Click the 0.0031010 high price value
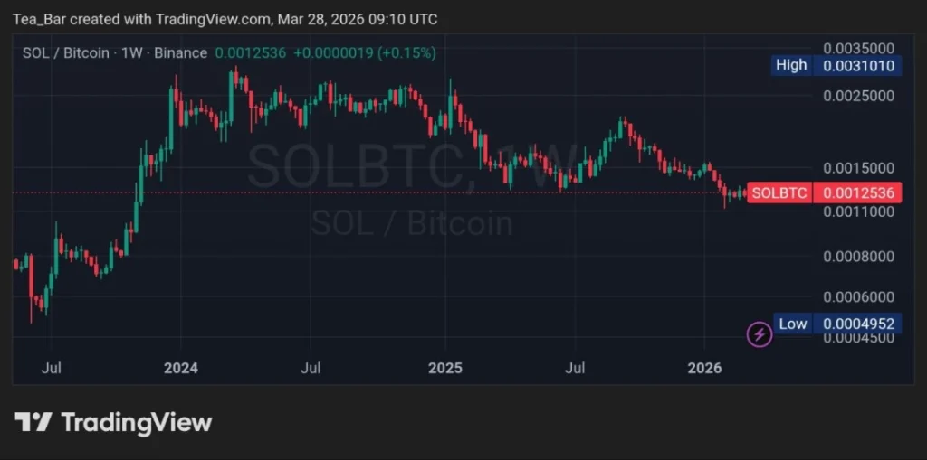 pyautogui.click(x=858, y=65)
